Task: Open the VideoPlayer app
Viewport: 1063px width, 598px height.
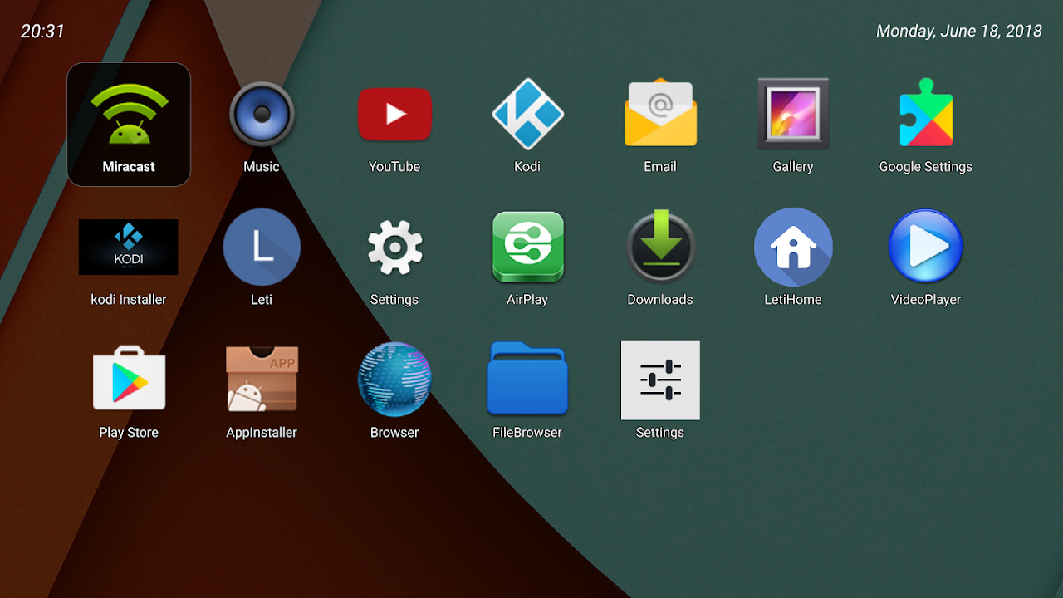Action: [926, 247]
